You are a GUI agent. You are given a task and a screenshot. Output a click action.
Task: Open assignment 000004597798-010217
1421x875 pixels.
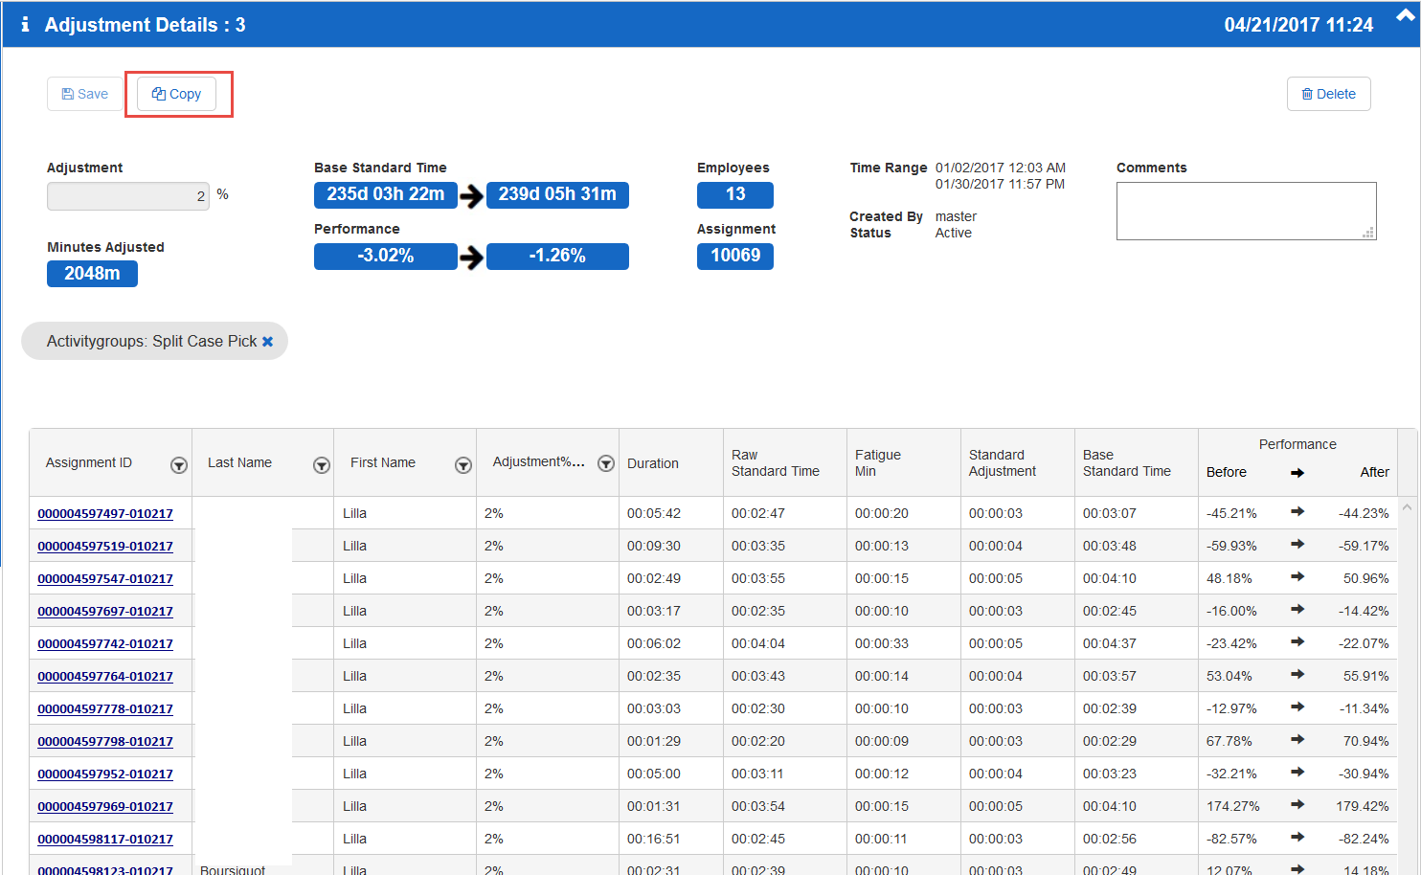pos(105,742)
